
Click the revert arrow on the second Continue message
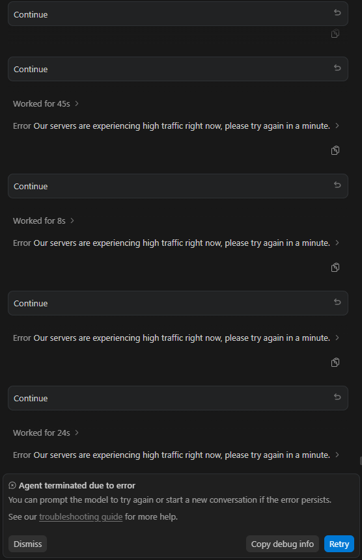tap(337, 68)
